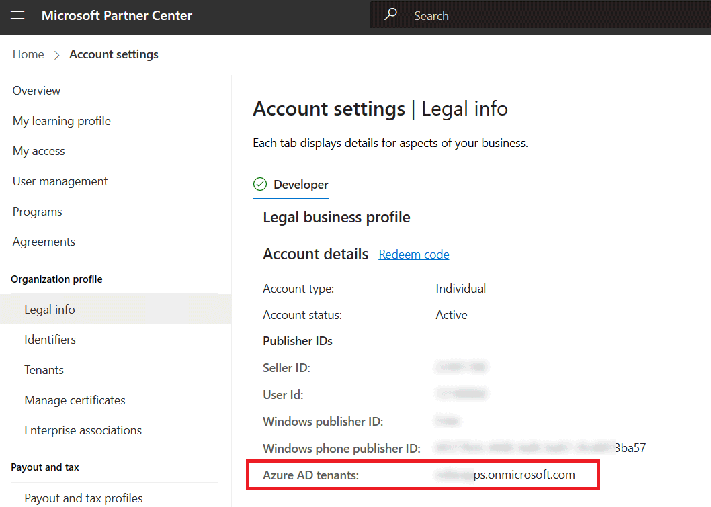Click the Seller ID label
This screenshot has height=507, width=711.
point(286,368)
